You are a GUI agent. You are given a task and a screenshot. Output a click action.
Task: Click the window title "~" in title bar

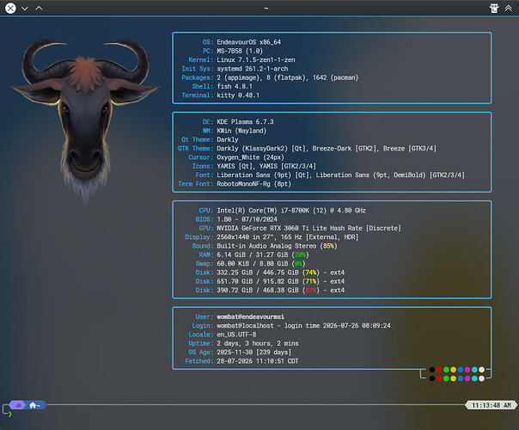266,9
